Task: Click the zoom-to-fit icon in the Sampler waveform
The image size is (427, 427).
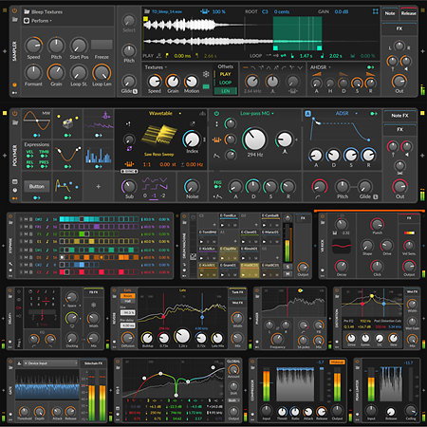Action: 376,11
